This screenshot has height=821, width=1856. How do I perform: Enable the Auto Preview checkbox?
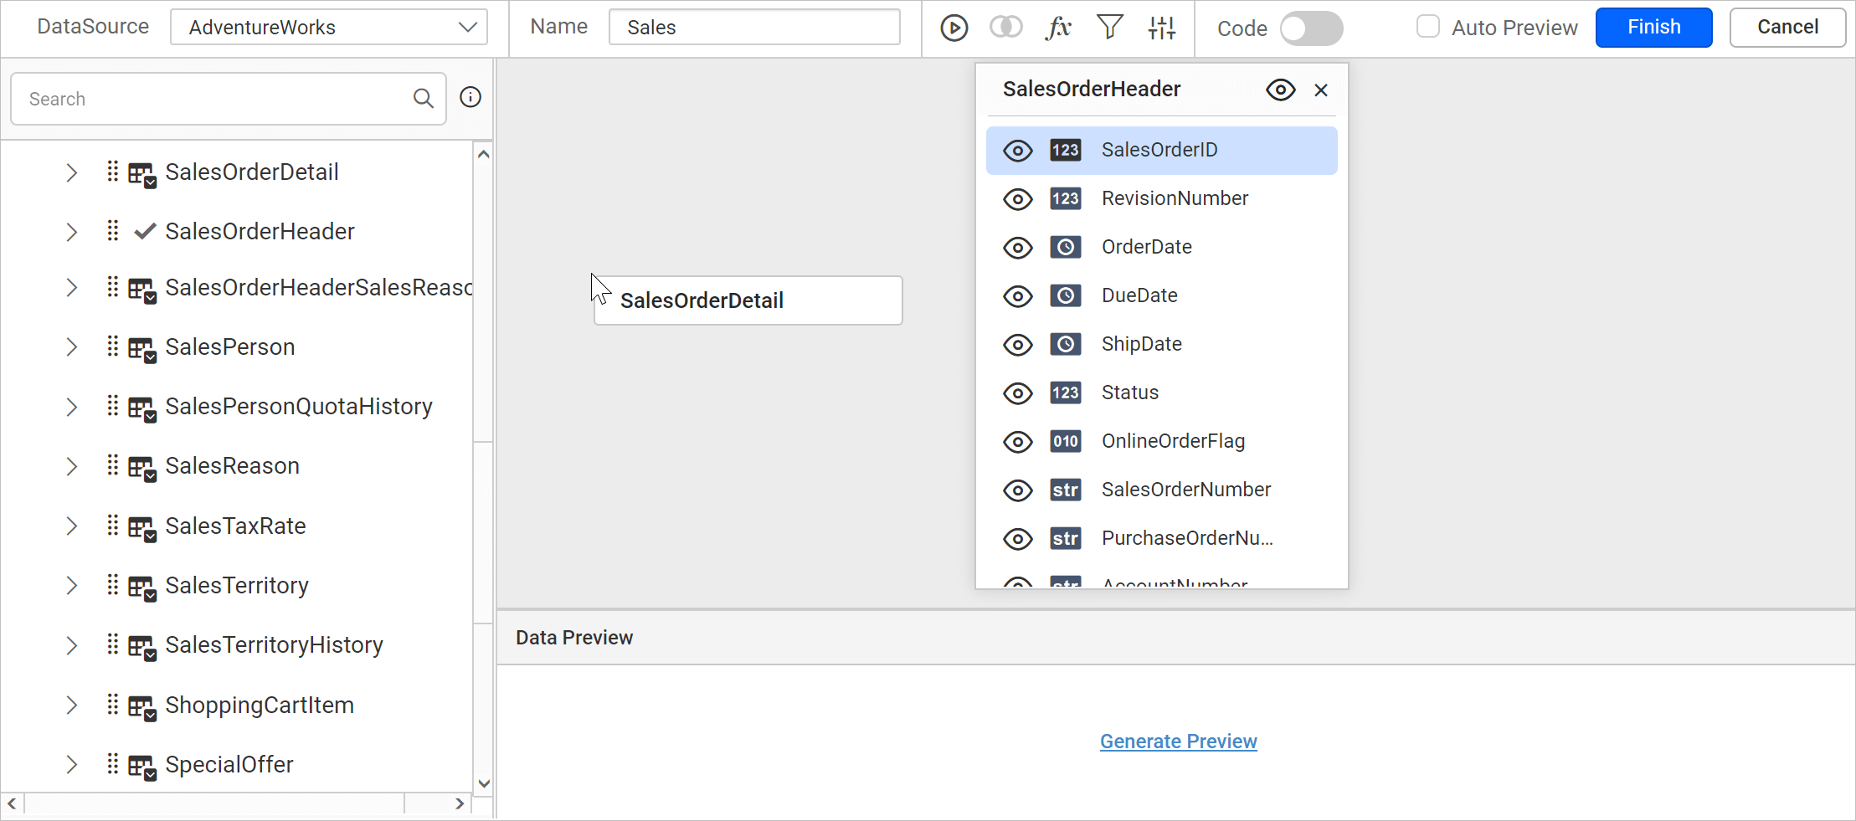pyautogui.click(x=1428, y=27)
